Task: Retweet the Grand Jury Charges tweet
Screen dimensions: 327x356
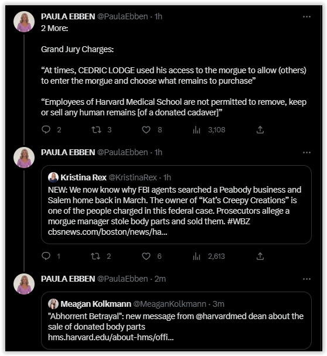Action: (x=96, y=129)
